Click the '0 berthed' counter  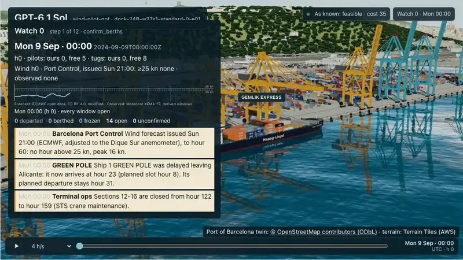tap(61, 121)
